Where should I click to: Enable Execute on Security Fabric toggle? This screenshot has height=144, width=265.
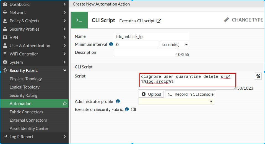(134, 110)
